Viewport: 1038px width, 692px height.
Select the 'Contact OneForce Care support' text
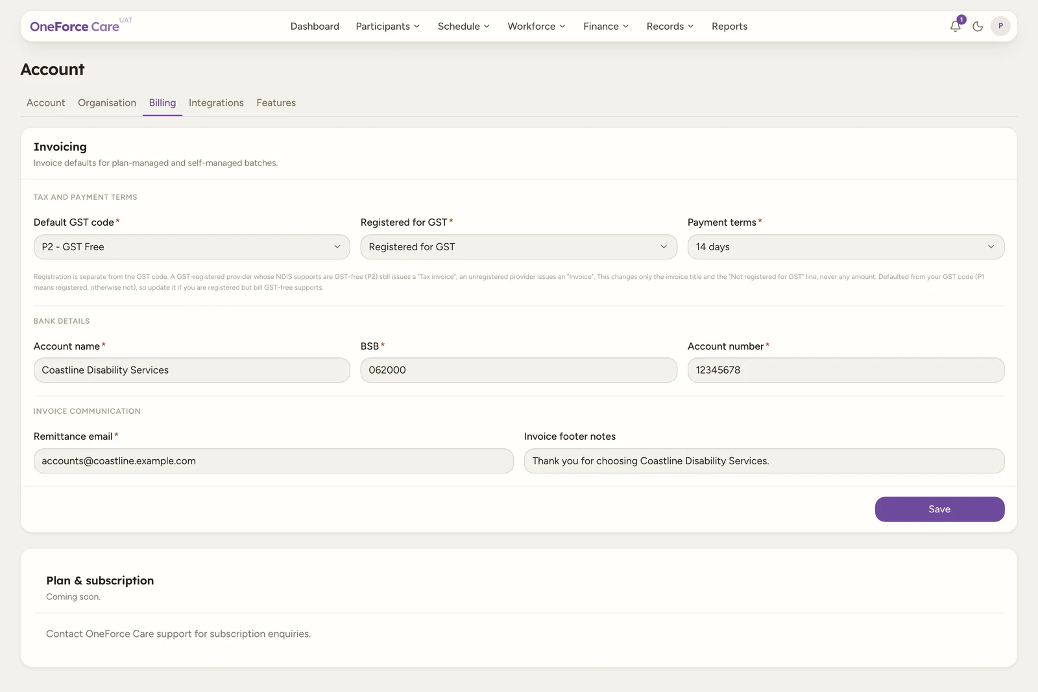tap(178, 634)
